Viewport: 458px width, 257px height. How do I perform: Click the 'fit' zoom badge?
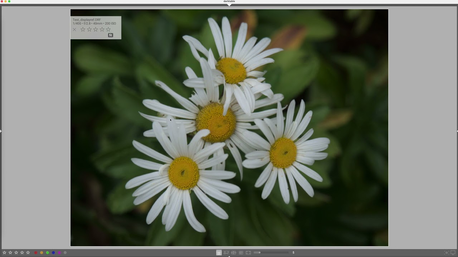[x=111, y=35]
